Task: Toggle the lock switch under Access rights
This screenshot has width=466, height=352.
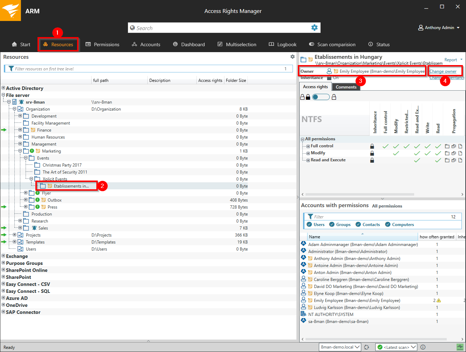Action: pyautogui.click(x=321, y=97)
